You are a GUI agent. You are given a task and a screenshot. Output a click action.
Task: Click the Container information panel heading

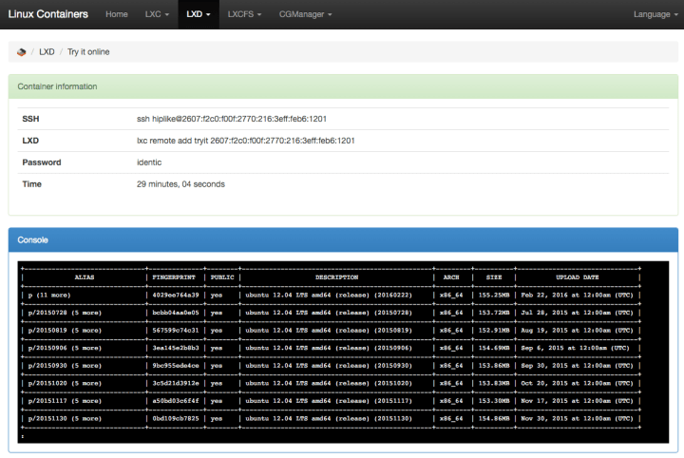(x=343, y=86)
